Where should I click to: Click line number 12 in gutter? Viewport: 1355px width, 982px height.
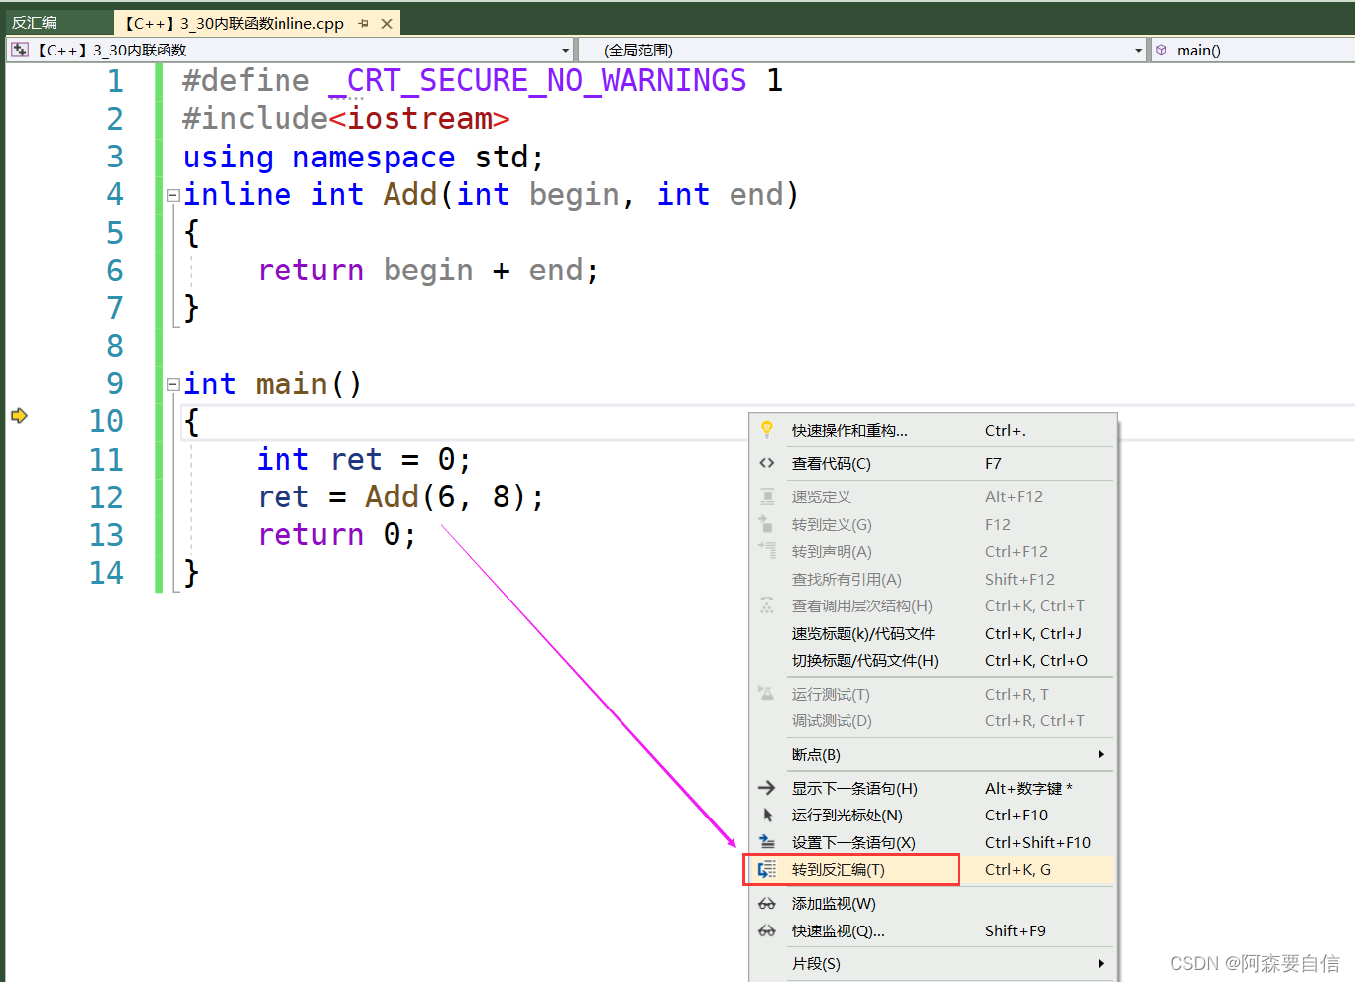click(x=106, y=497)
